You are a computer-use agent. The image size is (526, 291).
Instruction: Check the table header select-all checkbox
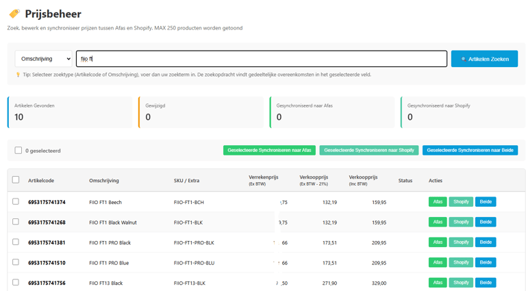(x=16, y=180)
